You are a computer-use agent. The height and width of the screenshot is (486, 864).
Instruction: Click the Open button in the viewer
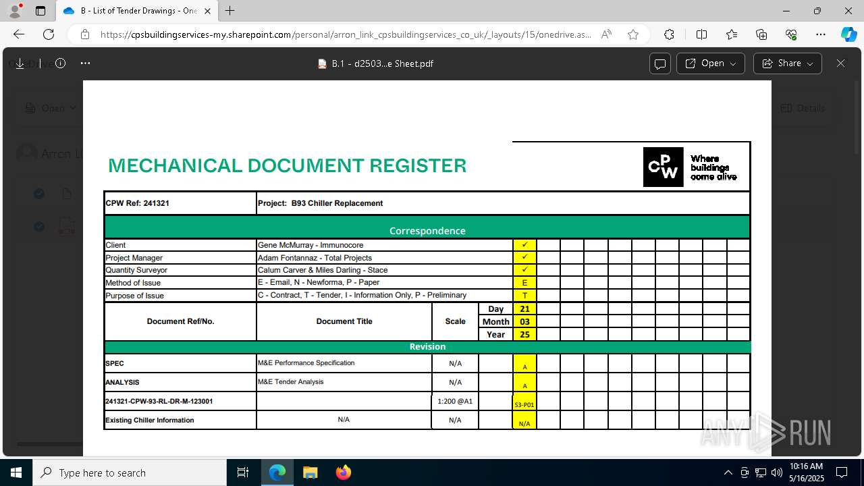(711, 63)
